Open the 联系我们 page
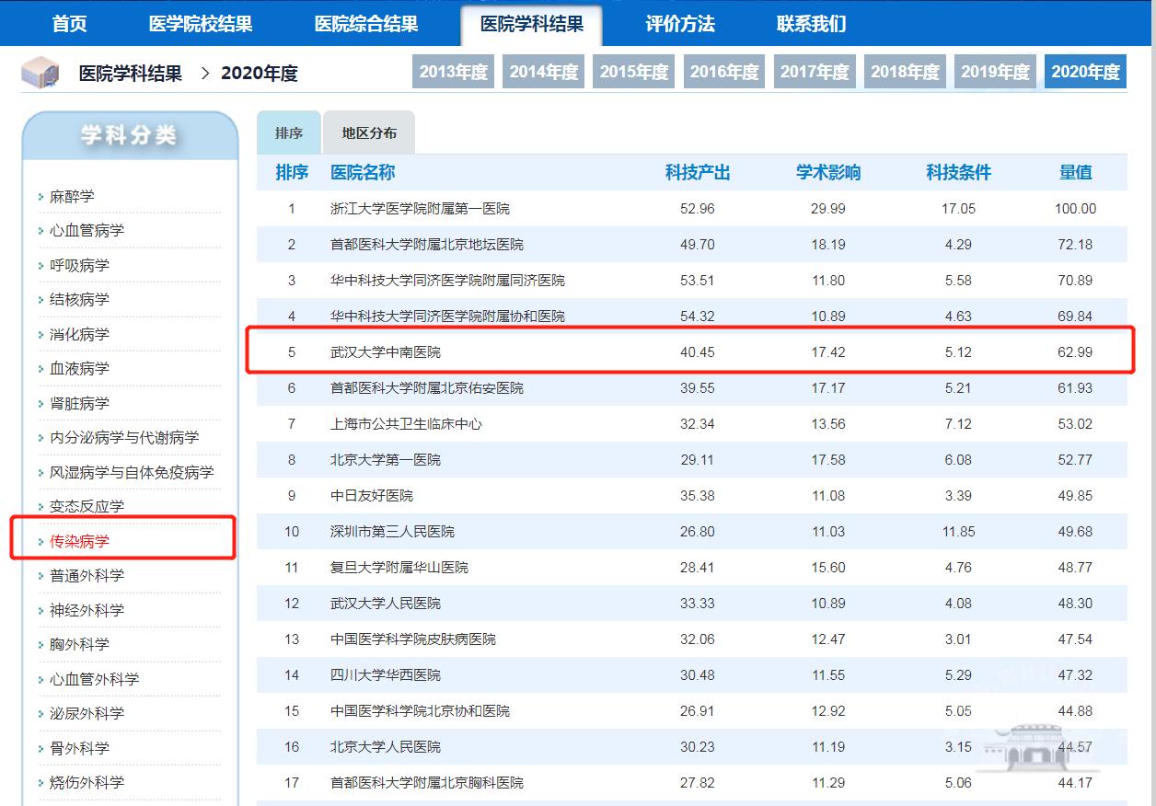Viewport: 1156px width, 806px height. tap(811, 24)
